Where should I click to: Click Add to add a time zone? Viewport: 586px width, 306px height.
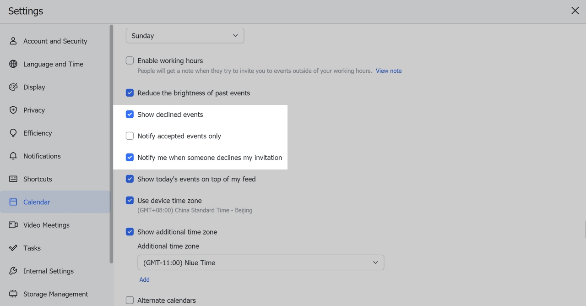144,279
